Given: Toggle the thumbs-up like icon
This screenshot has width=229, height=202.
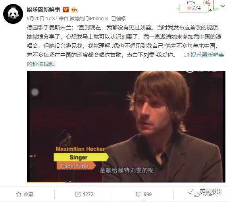Looking at the screenshot, I should pos(196,194).
